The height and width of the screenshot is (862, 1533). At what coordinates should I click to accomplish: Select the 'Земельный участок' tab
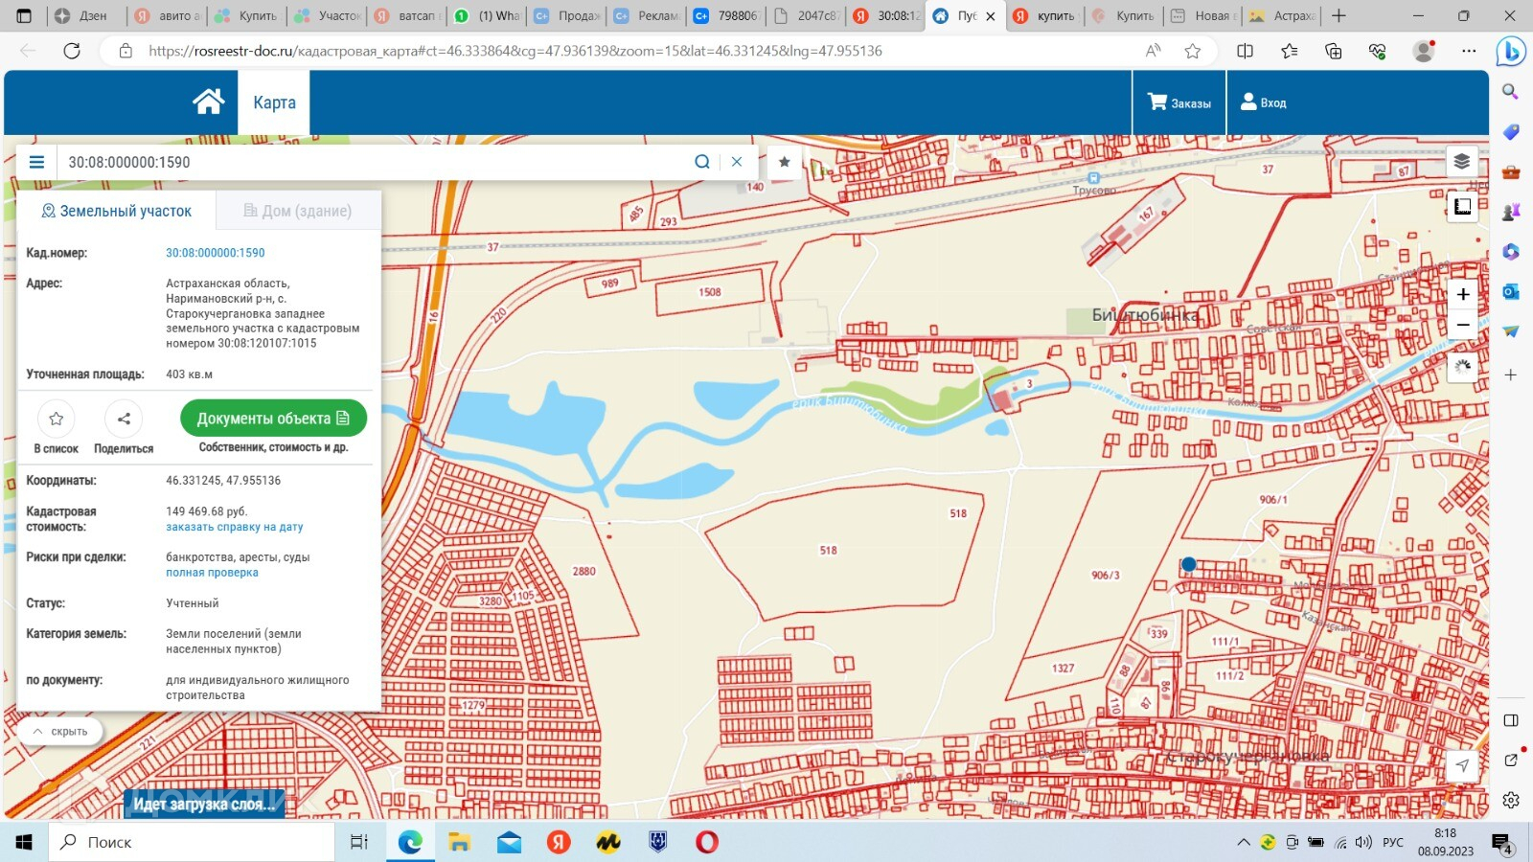click(x=116, y=211)
